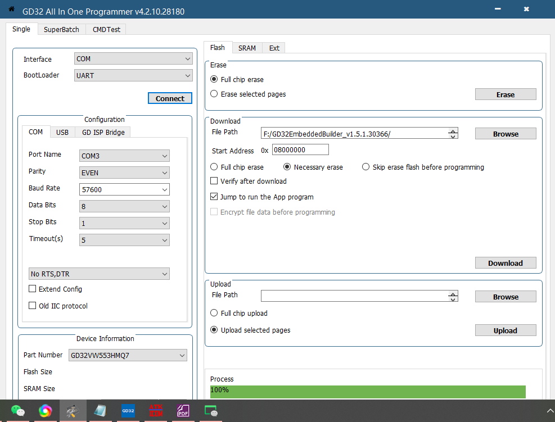Expand the Timeout(s) dropdown

click(x=124, y=240)
